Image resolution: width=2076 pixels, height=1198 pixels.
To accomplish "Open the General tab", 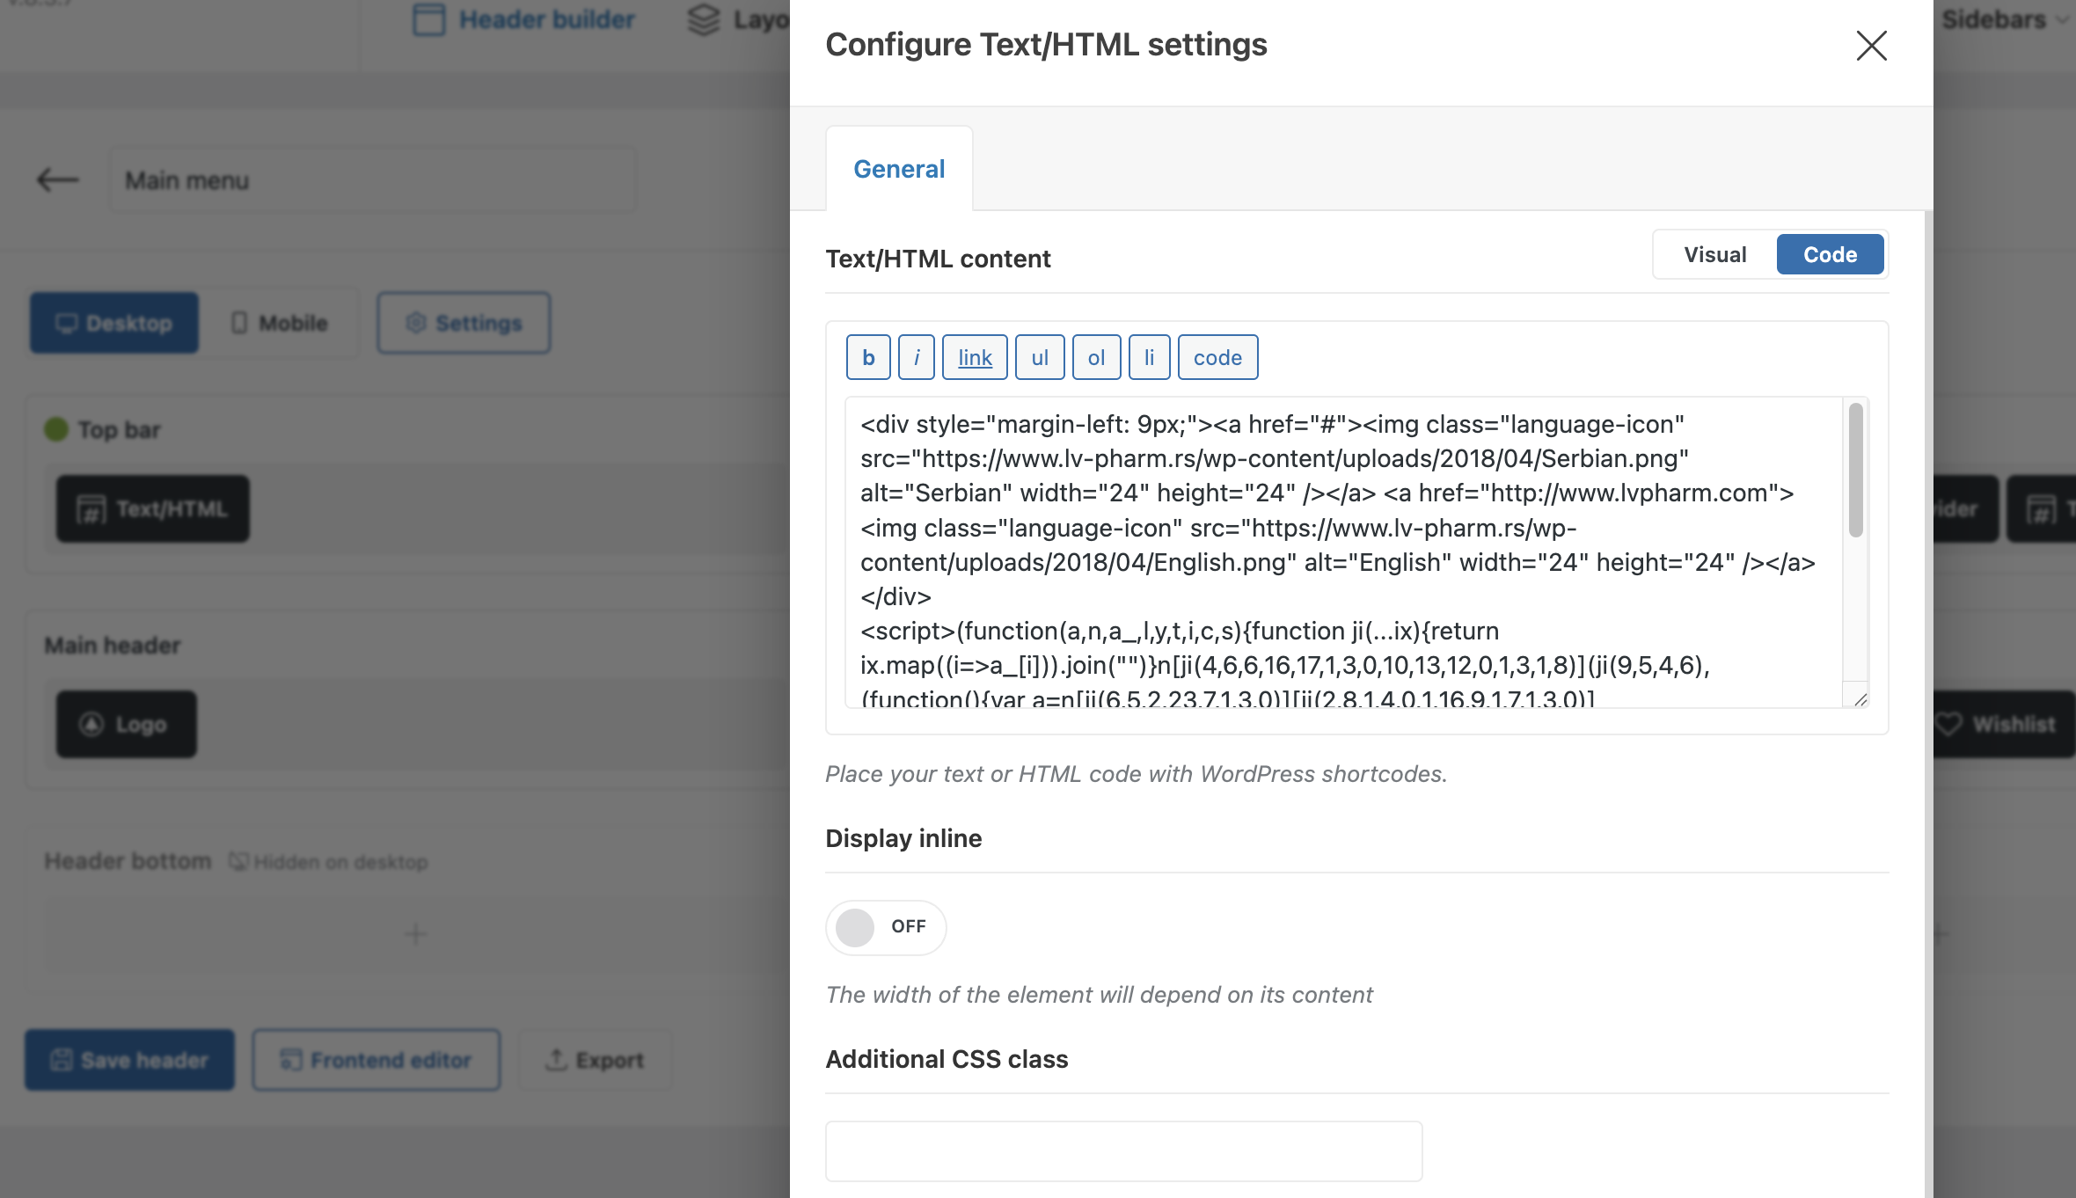I will tap(899, 169).
